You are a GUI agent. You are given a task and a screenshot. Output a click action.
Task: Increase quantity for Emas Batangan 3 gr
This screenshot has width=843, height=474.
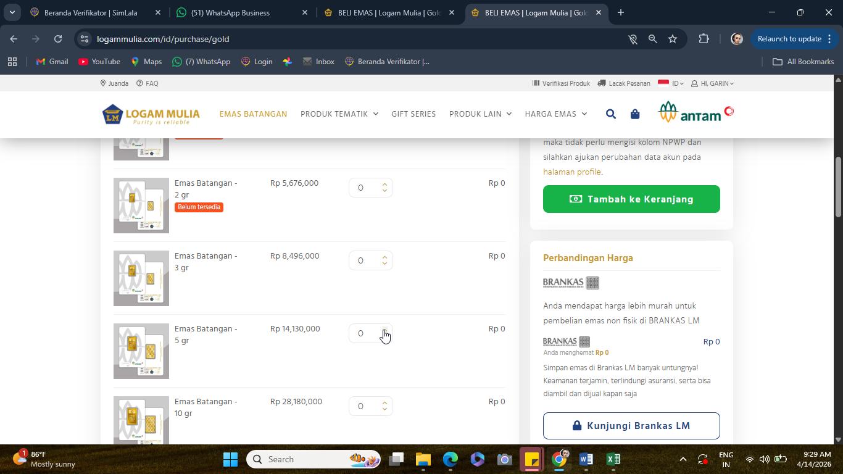384,257
